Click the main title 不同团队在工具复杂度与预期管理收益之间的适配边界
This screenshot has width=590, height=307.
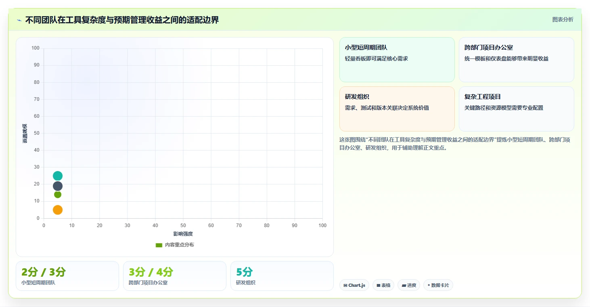[x=122, y=20]
